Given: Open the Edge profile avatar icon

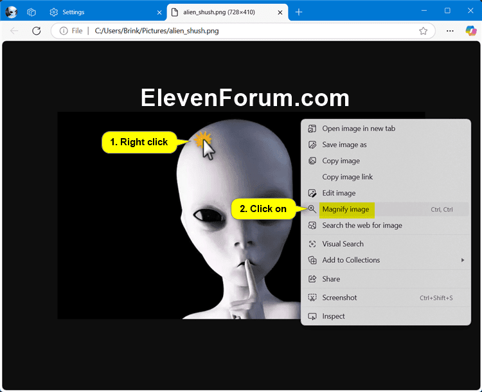Looking at the screenshot, I should click(x=12, y=12).
